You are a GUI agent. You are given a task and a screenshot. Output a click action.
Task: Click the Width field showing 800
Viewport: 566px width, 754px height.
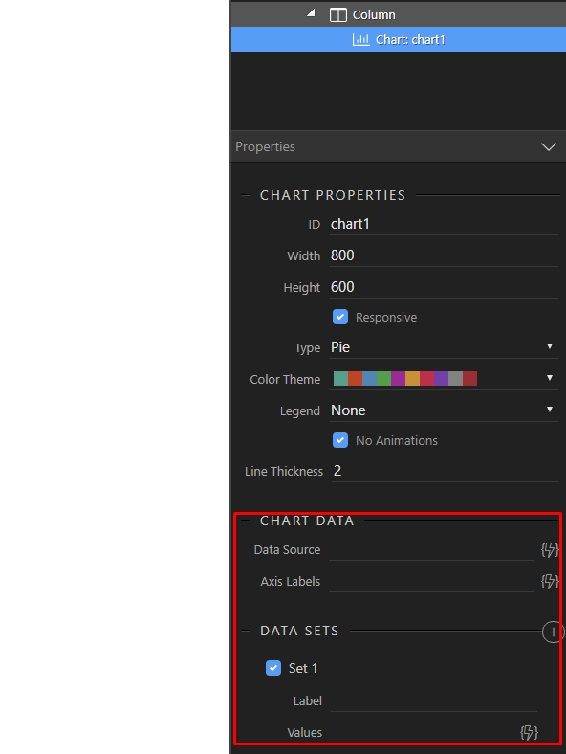[x=444, y=255]
